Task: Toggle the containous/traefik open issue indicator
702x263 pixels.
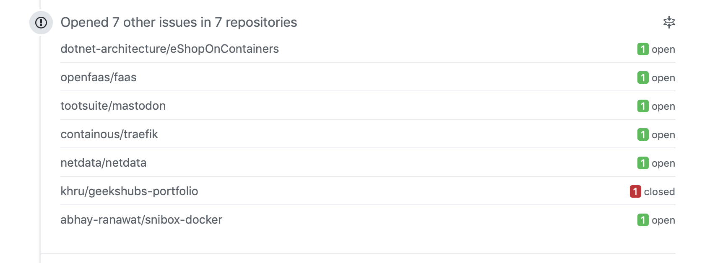Action: pos(642,134)
